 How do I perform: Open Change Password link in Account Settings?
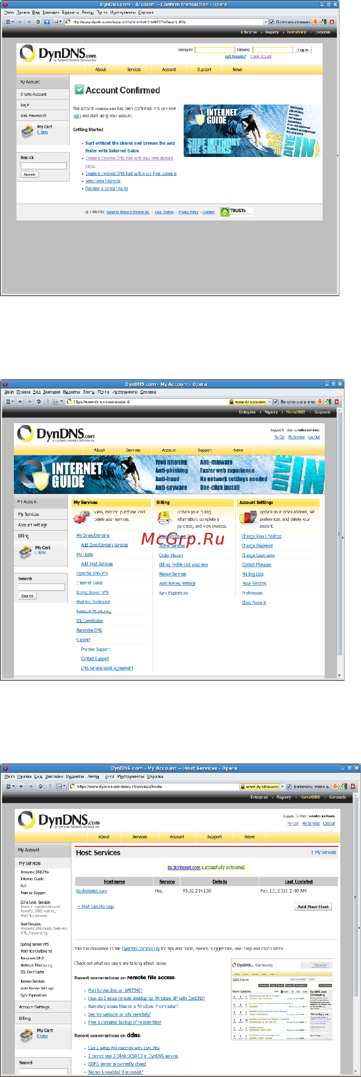point(257,546)
